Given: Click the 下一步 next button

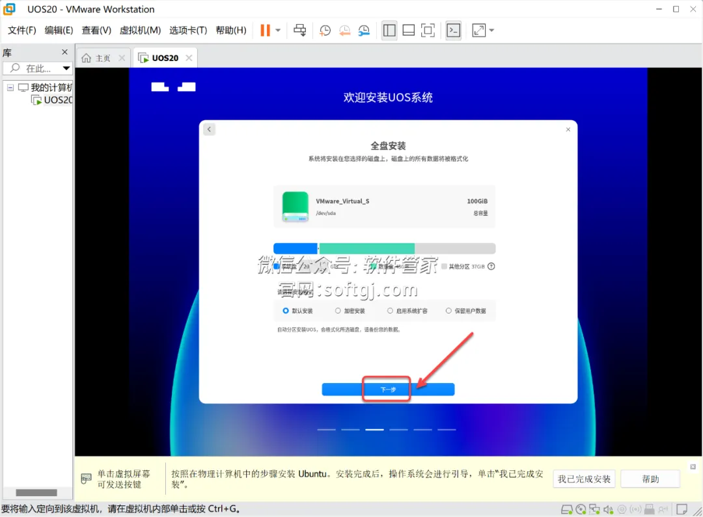Looking at the screenshot, I should click(388, 390).
